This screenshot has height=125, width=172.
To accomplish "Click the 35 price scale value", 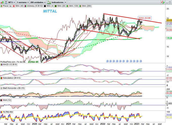I will coord(168,9).
